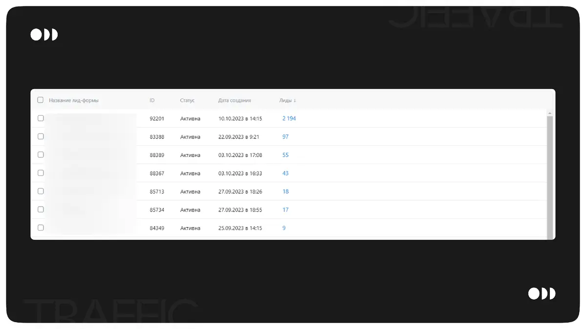This screenshot has width=586, height=329.
Task: Sort by Название лид-формы column header
Action: [74, 100]
